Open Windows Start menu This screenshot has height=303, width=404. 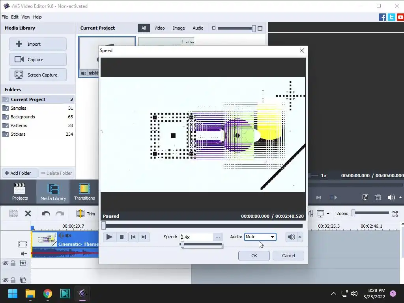point(13,294)
